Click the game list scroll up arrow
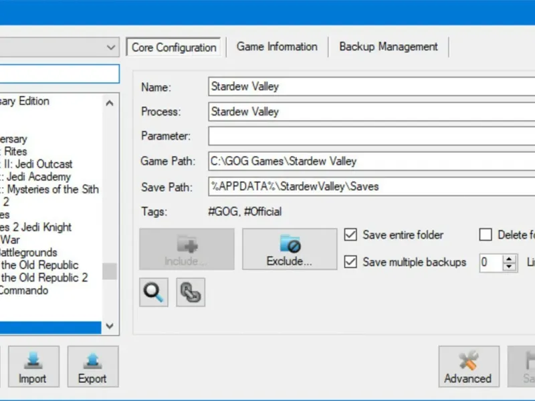This screenshot has width=535, height=401. 110,103
